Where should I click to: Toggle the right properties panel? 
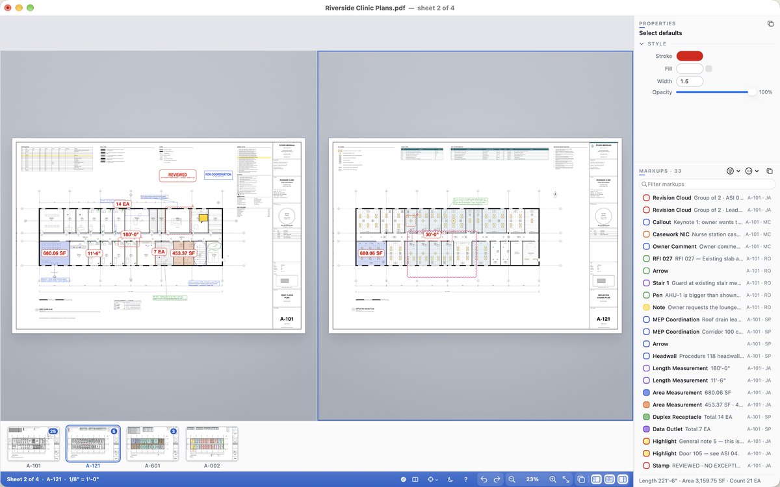[x=622, y=479]
